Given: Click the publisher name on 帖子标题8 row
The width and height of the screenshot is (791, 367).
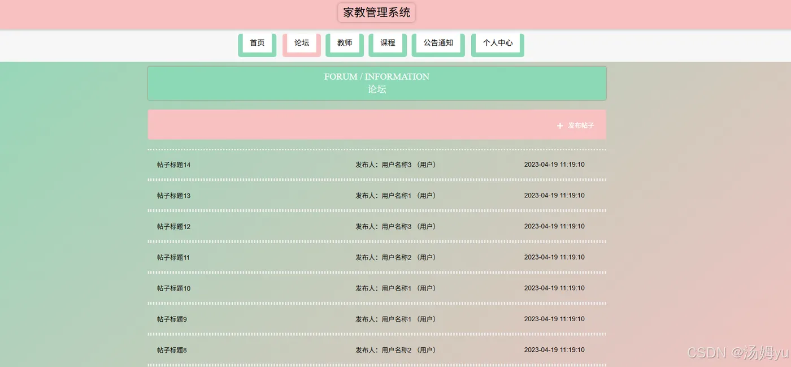Looking at the screenshot, I should (395, 350).
